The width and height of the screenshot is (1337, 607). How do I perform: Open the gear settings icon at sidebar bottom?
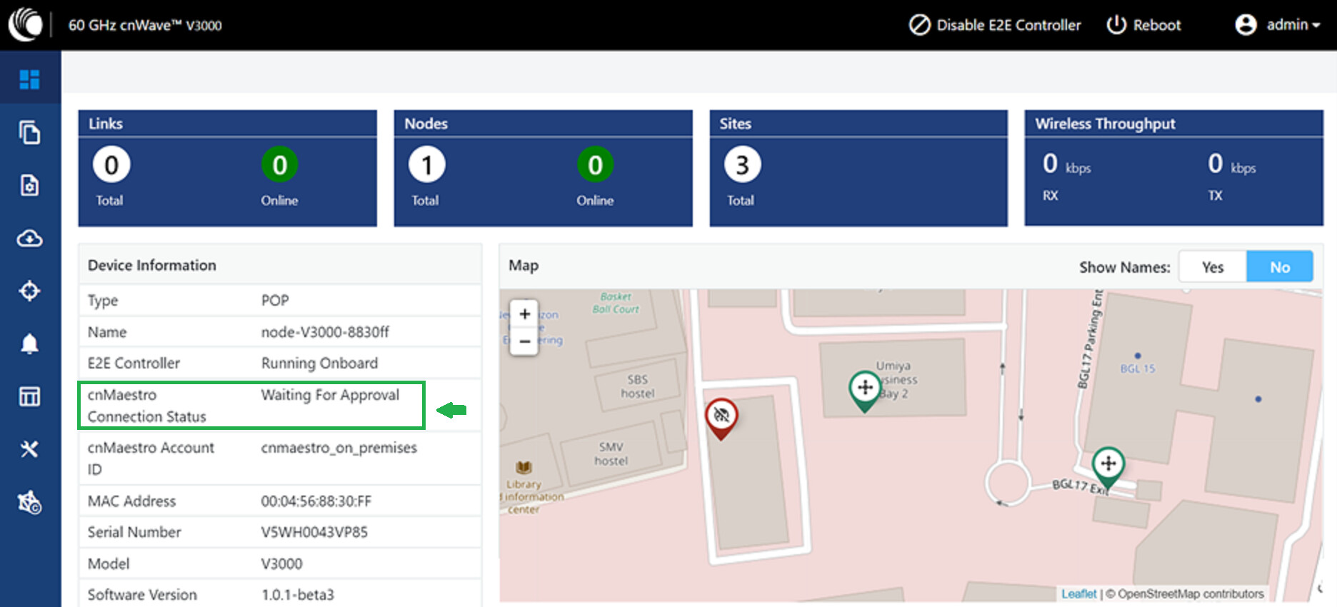click(x=29, y=503)
